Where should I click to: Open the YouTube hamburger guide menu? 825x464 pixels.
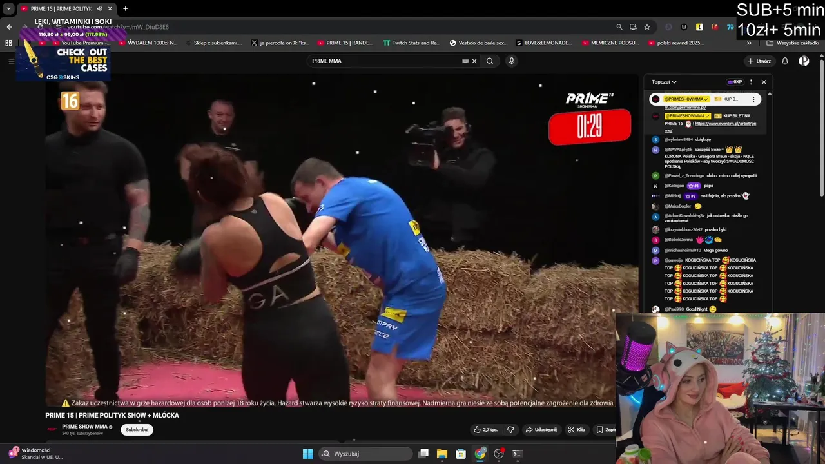(11, 61)
